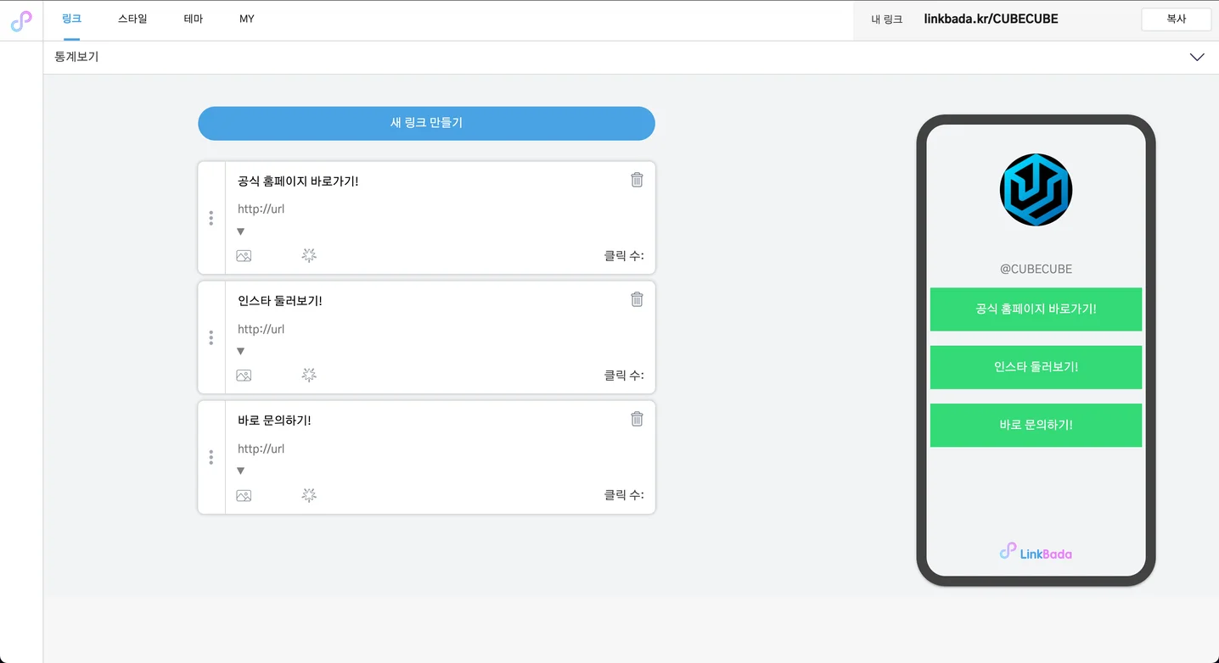Image resolution: width=1219 pixels, height=663 pixels.
Task: Click the 내 링크 label
Action: click(x=886, y=19)
